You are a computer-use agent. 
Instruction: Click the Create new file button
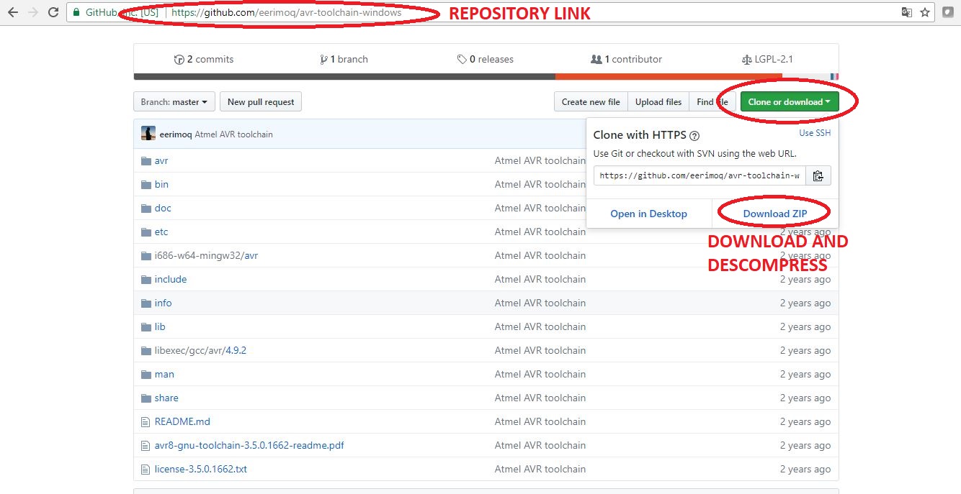pos(591,102)
